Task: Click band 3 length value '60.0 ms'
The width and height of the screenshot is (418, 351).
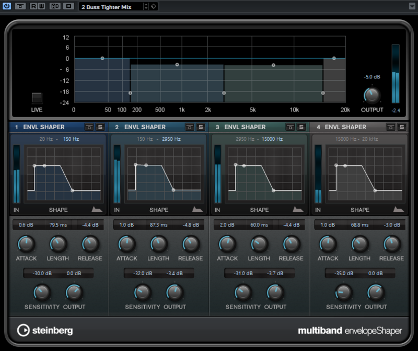Action: 259,225
